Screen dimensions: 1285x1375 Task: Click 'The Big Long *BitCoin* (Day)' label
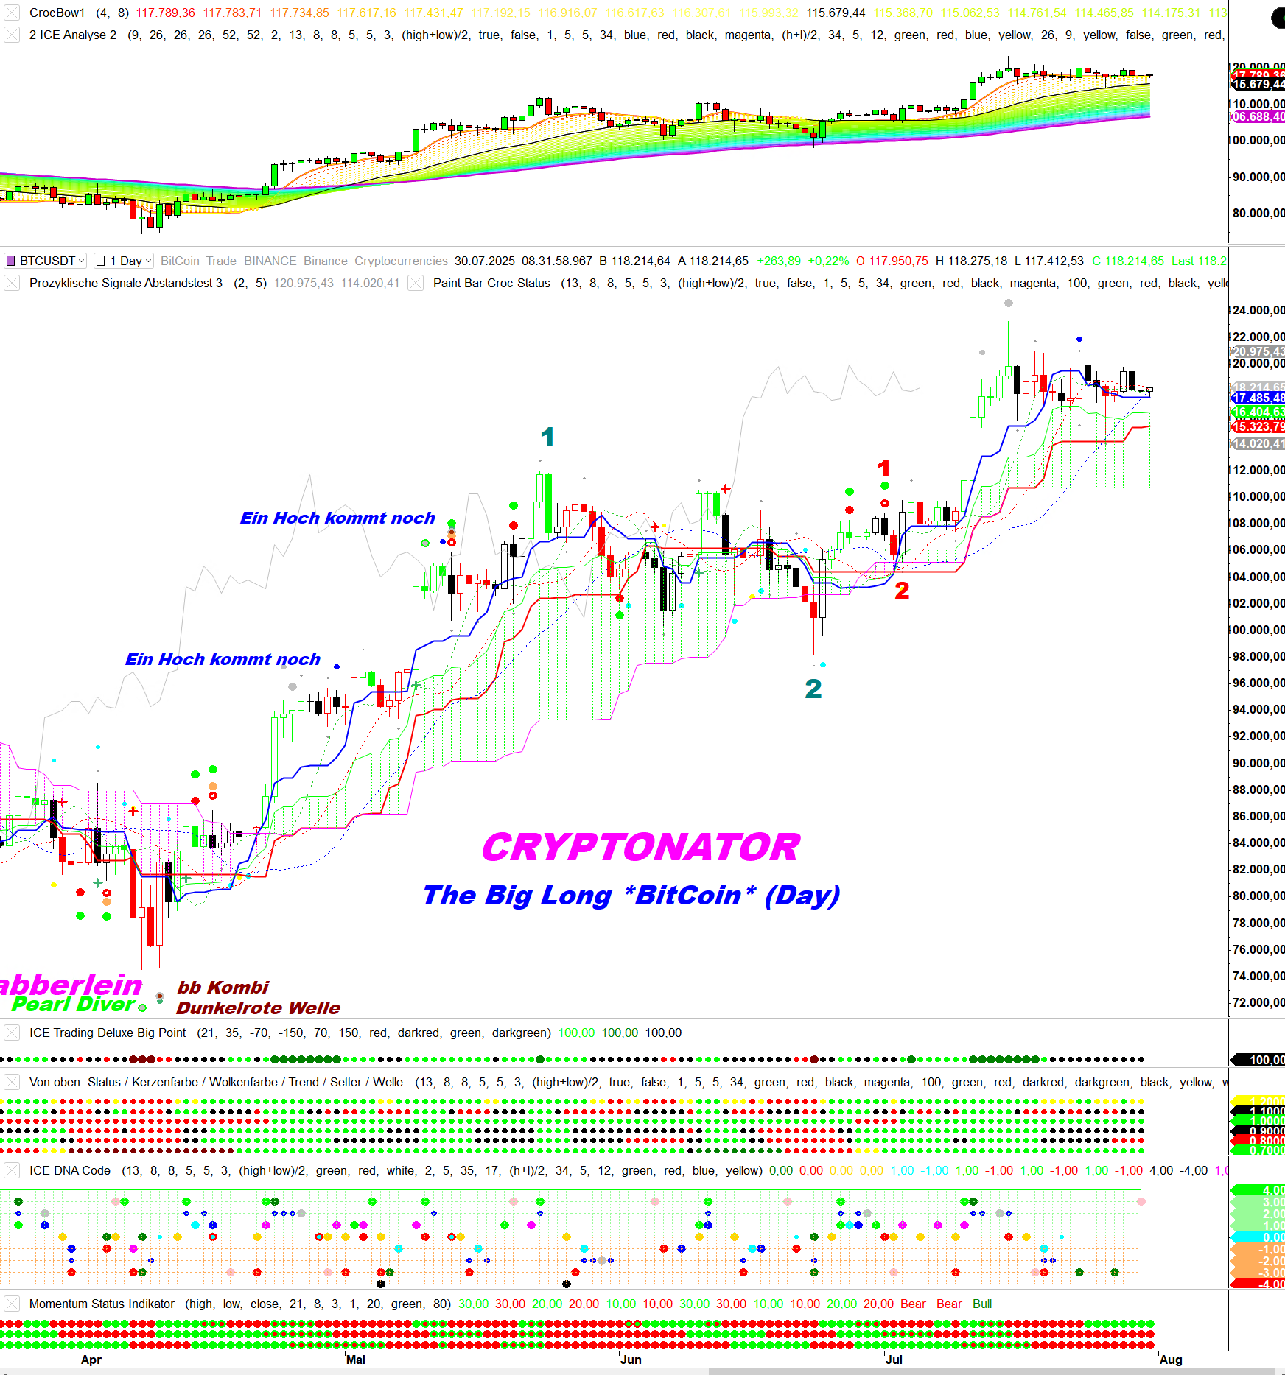coord(631,895)
